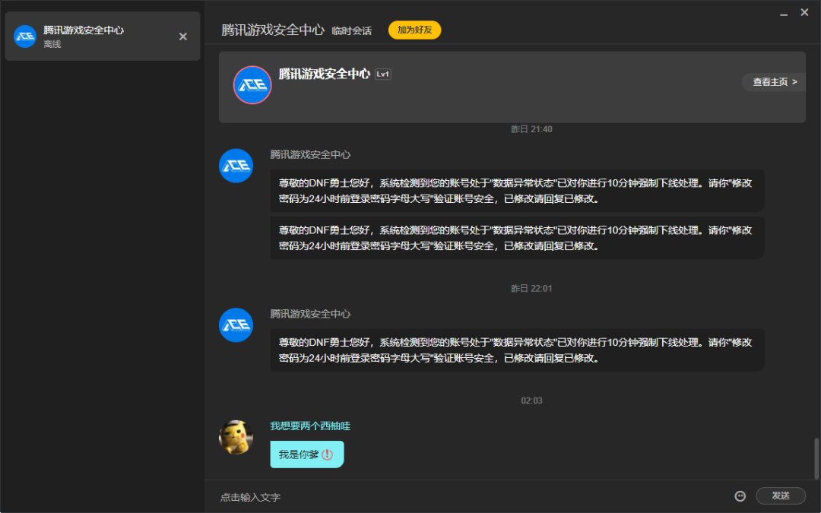Viewport: 821px width, 513px height.
Task: Select 腾讯游戏安全中心 name in sidebar
Action: tap(84, 30)
